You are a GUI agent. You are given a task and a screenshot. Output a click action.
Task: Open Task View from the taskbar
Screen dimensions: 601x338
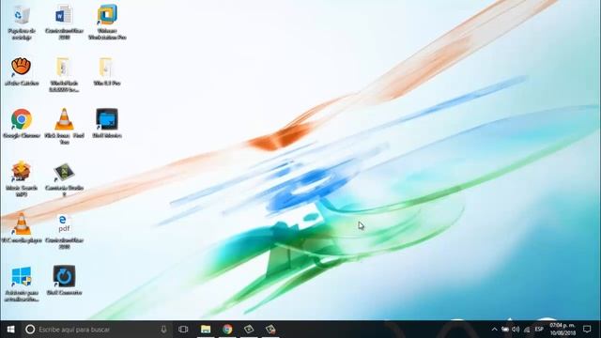point(183,330)
